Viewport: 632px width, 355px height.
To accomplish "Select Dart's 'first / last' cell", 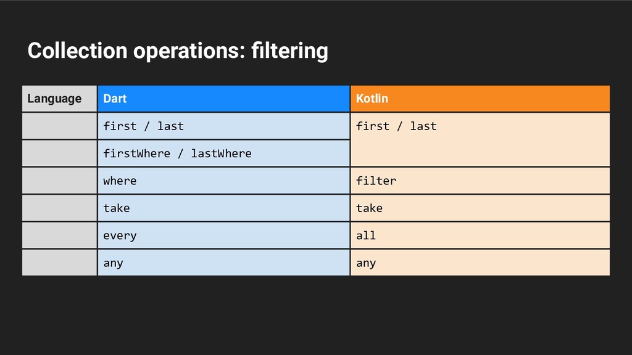I will coord(223,126).
